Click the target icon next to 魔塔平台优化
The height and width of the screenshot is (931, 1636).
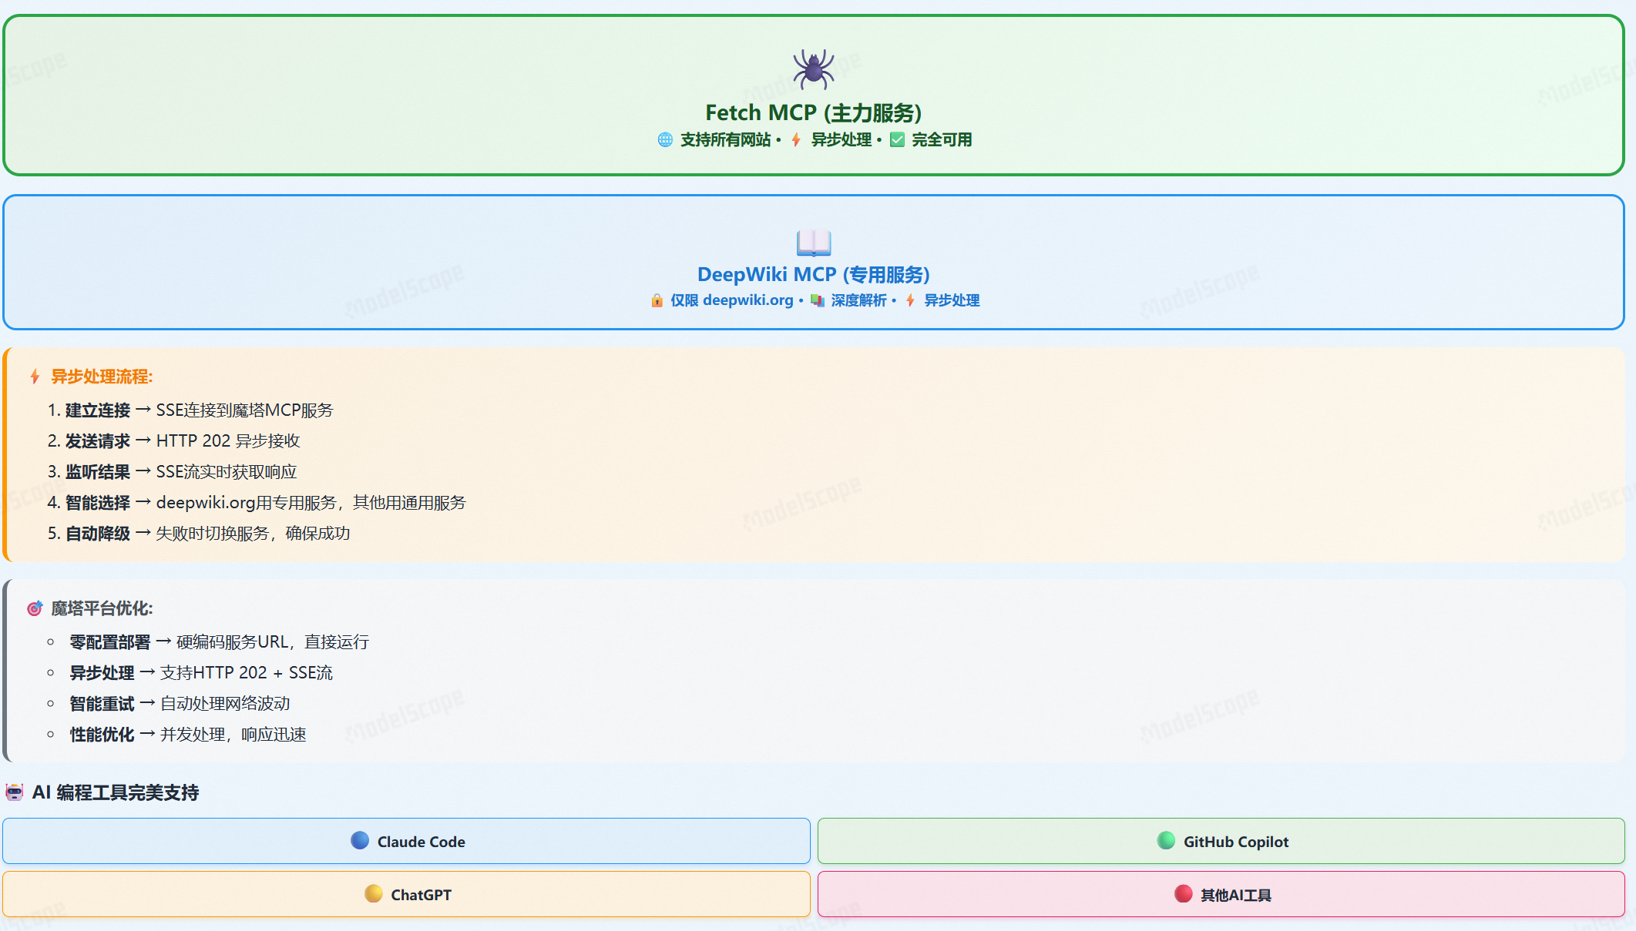[x=35, y=608]
